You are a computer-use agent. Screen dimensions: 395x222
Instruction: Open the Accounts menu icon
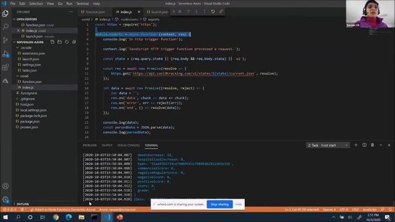(6, 186)
